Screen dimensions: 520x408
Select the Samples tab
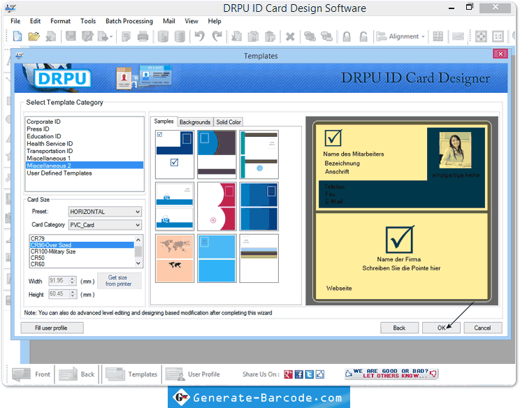tap(164, 122)
